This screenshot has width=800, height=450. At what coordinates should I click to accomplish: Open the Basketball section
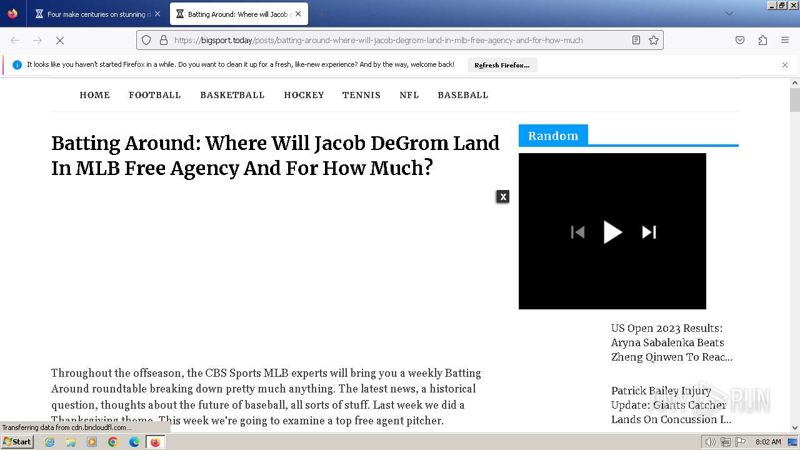point(232,95)
